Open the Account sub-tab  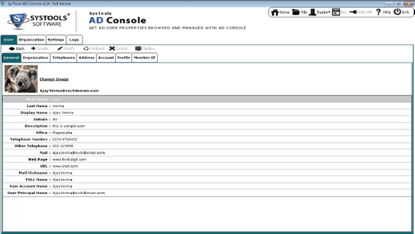106,58
